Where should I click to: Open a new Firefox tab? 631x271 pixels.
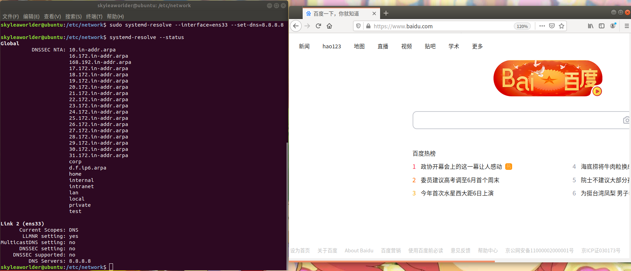pos(386,13)
